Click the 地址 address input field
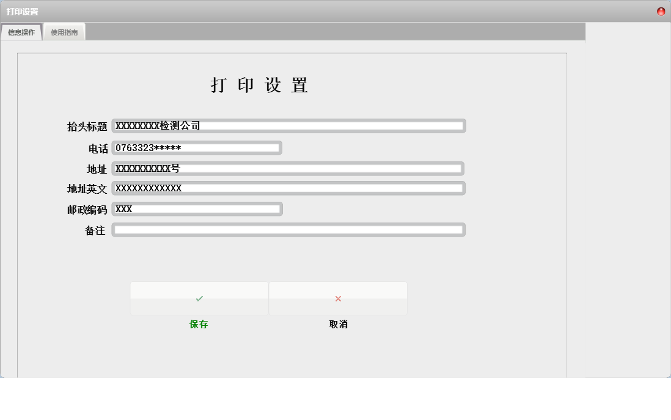671x420 pixels. coord(287,168)
